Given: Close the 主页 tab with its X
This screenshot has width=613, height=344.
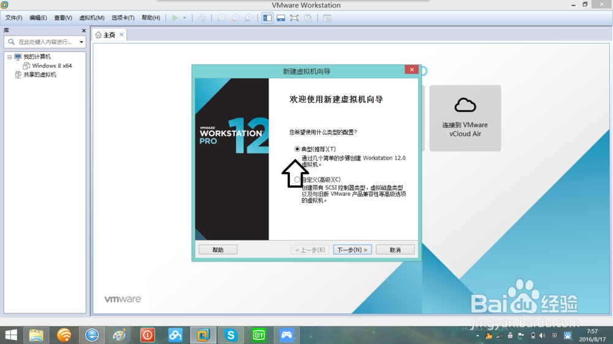Looking at the screenshot, I should tap(121, 34).
